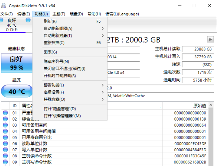Click raw value 00000002FC43DF
The height and width of the screenshot is (166, 219).
click(x=190, y=144)
